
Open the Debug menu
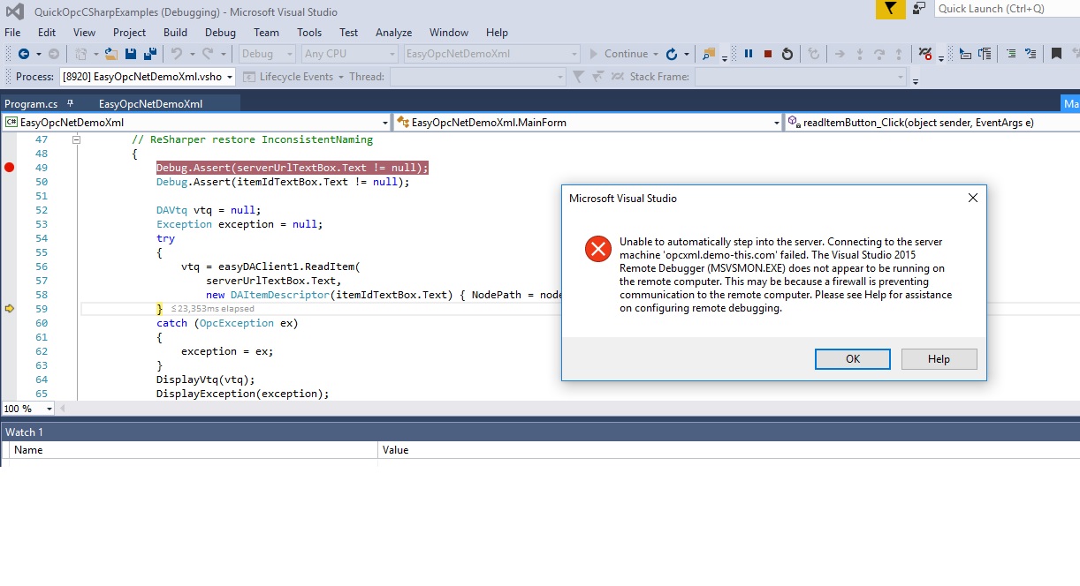pos(220,33)
